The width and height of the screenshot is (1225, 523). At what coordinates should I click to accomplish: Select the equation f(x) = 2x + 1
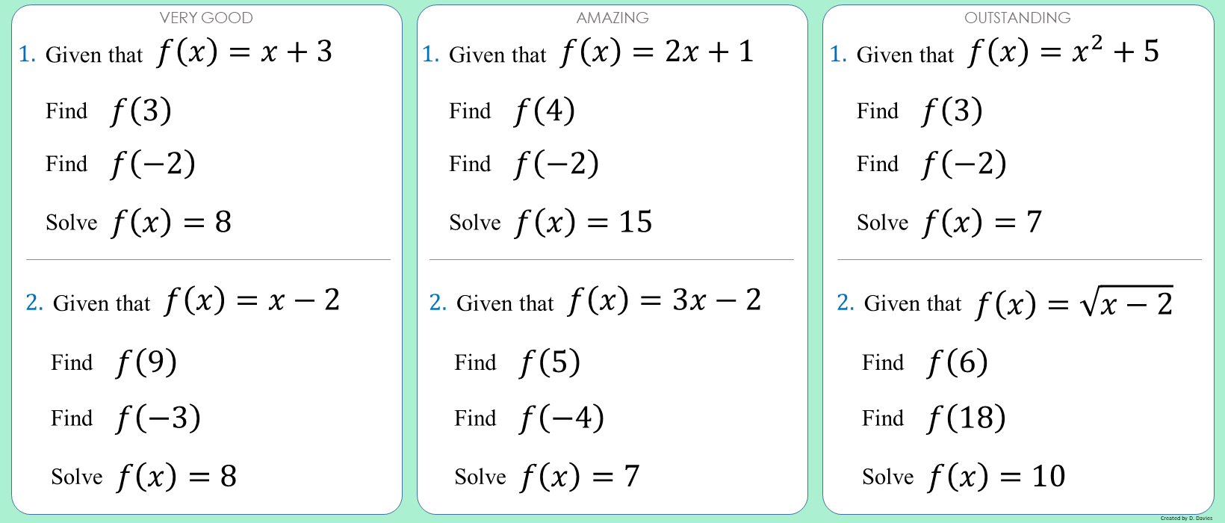(657, 52)
